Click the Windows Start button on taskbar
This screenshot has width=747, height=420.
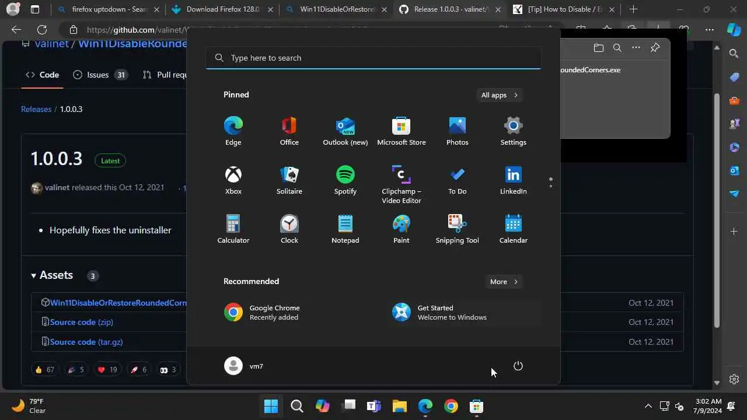click(271, 406)
